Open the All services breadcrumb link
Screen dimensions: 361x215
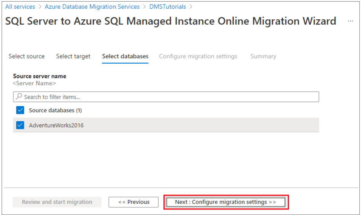point(20,7)
